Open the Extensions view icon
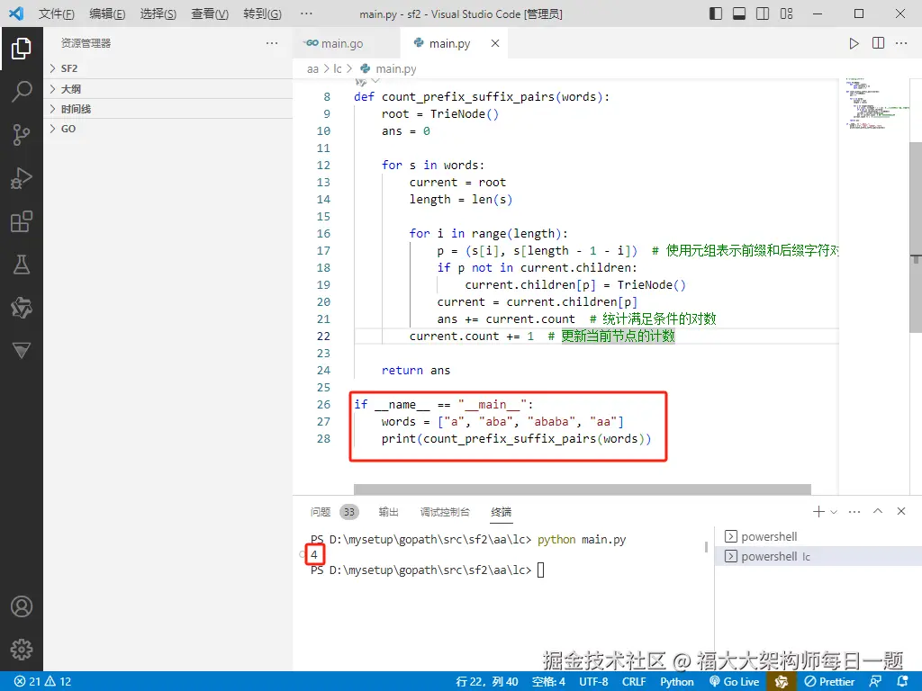922x691 pixels. pos(22,221)
